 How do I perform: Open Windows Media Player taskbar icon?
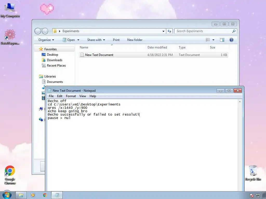tap(33, 195)
